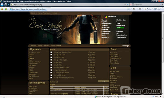Expand the Print dropdown arrow
The height and width of the screenshot is (98, 164).
click(143, 9)
